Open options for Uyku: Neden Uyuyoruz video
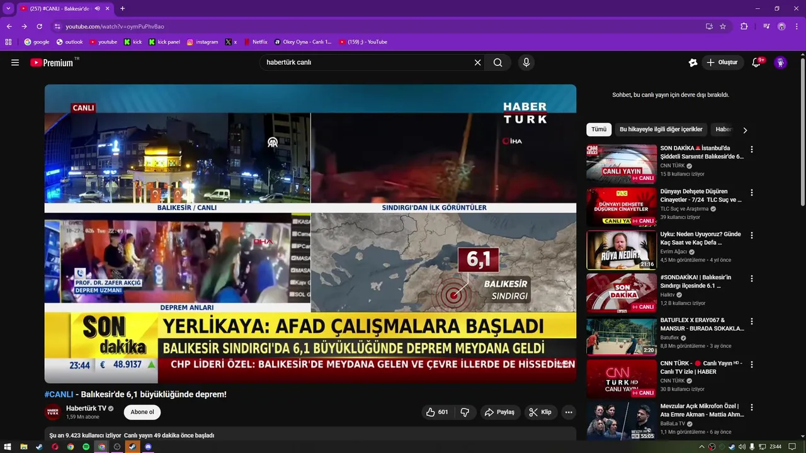 point(751,235)
